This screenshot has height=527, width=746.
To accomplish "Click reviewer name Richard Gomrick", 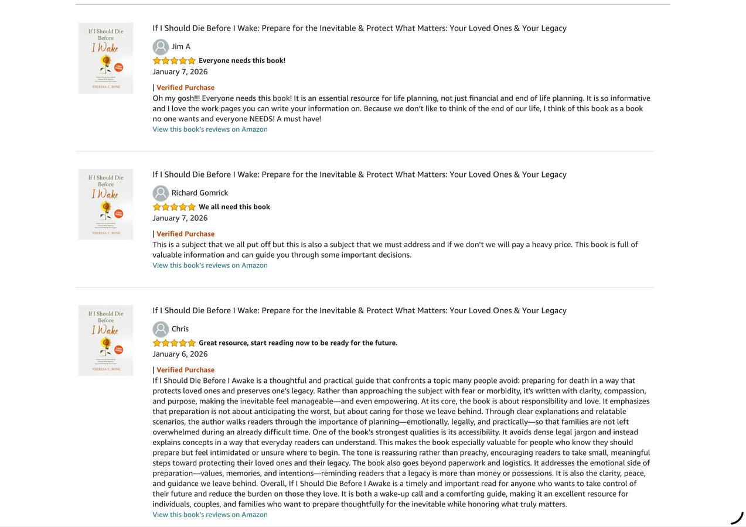I will 199,193.
